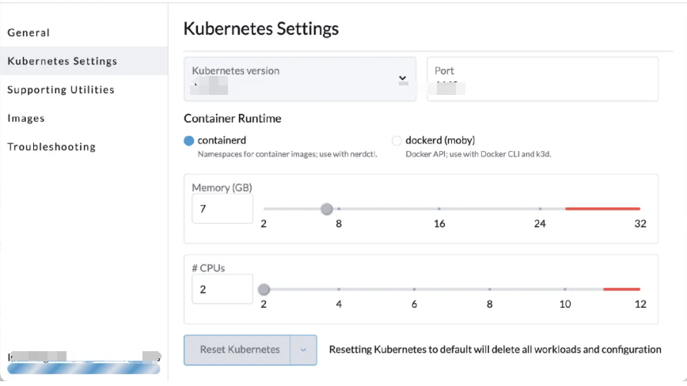Set Memory slider to the 16 mark
Screen dimensions: 687x386
(x=439, y=209)
